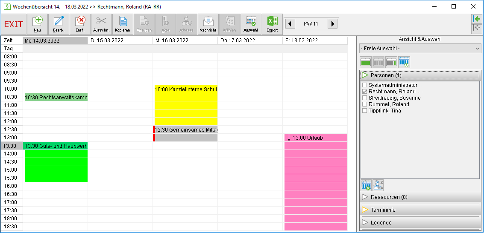The image size is (484, 233).
Task: Click the grey collapse arrow below green arrow
Action: point(477,28)
